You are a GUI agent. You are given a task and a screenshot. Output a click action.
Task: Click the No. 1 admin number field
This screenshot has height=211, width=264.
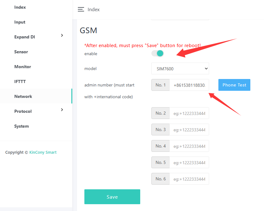[x=189, y=85]
